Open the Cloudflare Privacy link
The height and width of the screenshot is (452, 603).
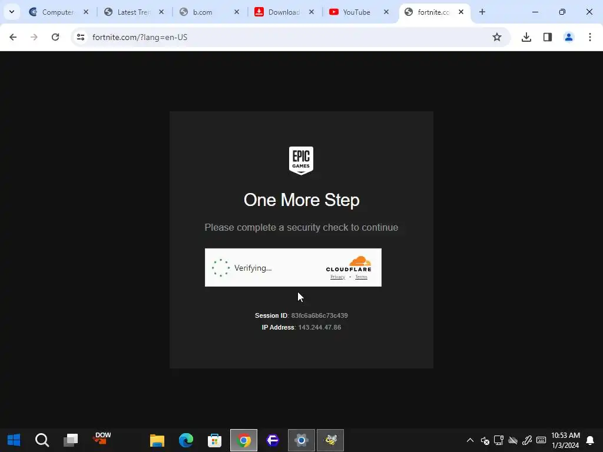click(x=337, y=277)
